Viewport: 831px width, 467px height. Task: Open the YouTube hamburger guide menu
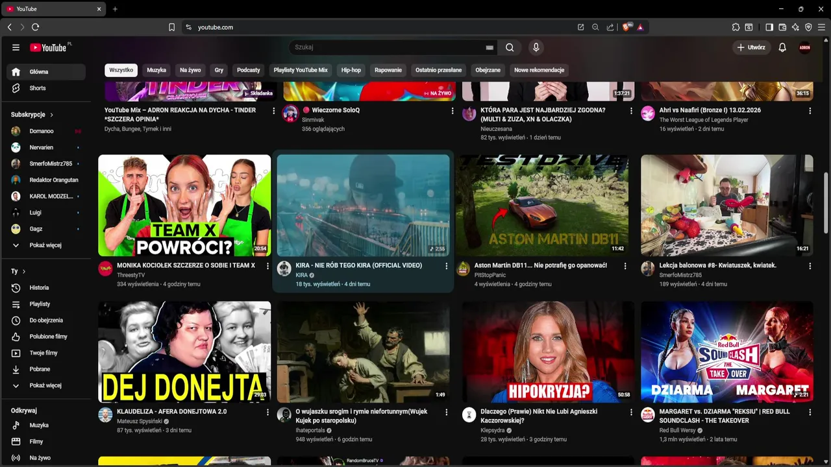pos(16,47)
